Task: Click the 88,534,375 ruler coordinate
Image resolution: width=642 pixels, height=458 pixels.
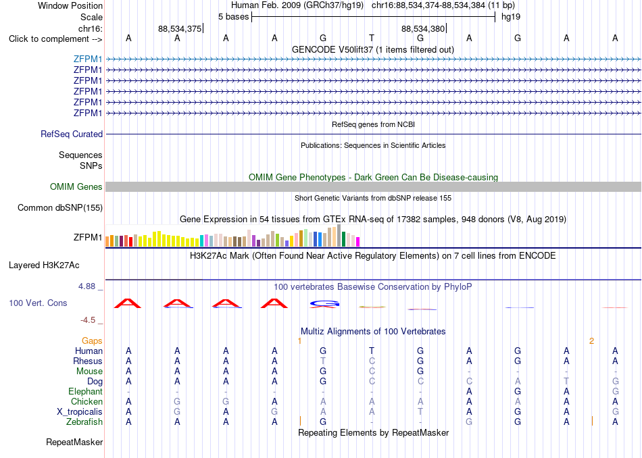Action: [x=180, y=28]
